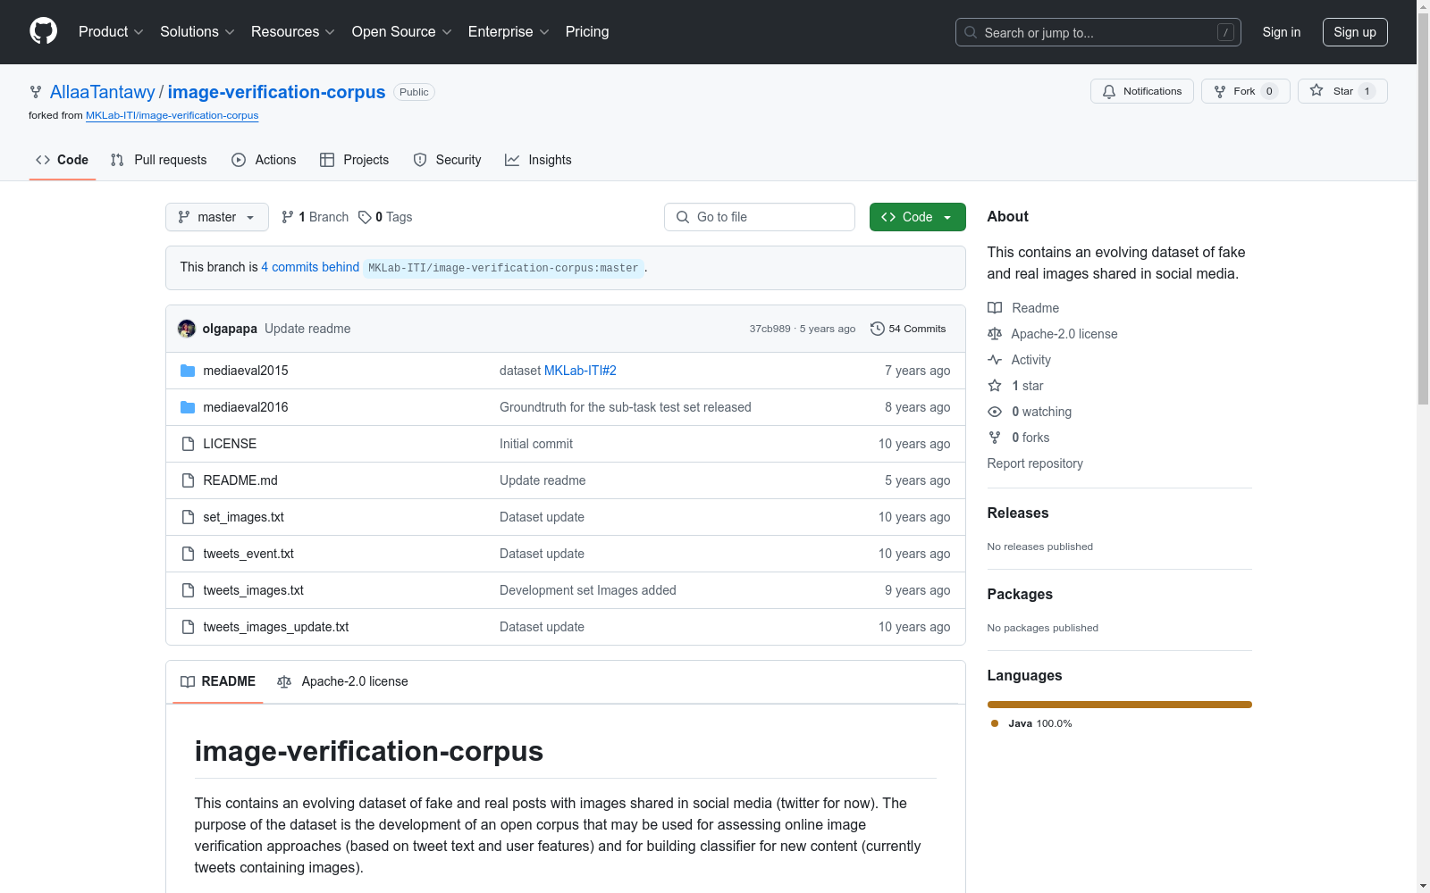Image resolution: width=1430 pixels, height=893 pixels.
Task: Click the tag icon beside 0 Tags
Action: [365, 217]
